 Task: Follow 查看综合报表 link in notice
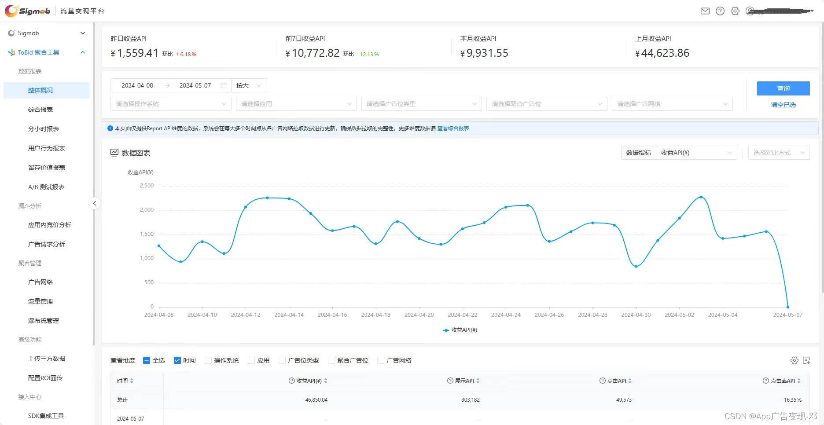click(453, 128)
